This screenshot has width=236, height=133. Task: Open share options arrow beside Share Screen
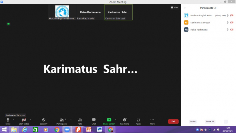tap(115, 120)
